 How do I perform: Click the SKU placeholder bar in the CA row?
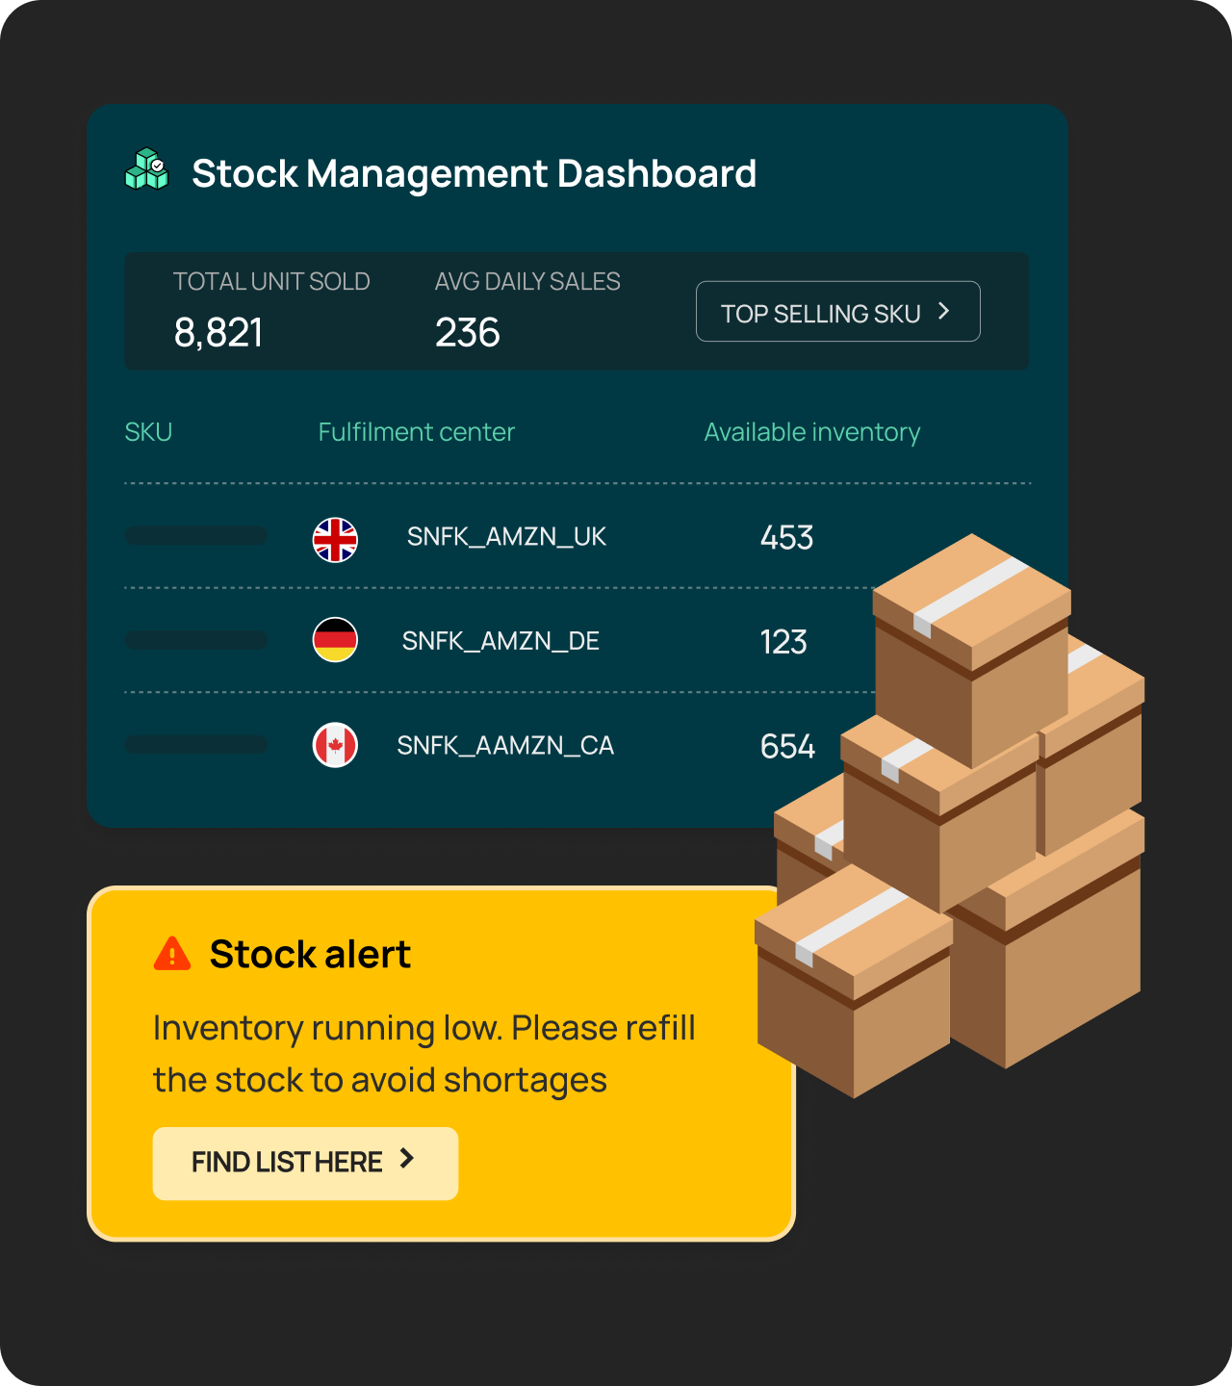click(x=196, y=744)
